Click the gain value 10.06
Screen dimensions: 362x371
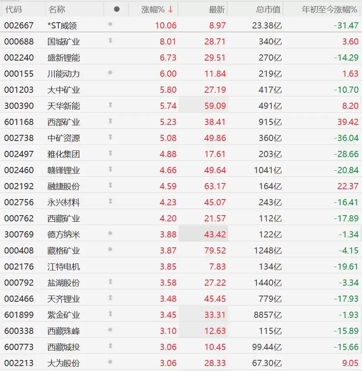166,25
